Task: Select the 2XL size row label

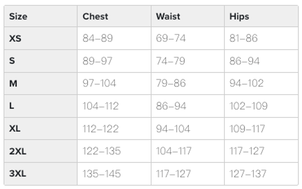Action: [x=18, y=151]
